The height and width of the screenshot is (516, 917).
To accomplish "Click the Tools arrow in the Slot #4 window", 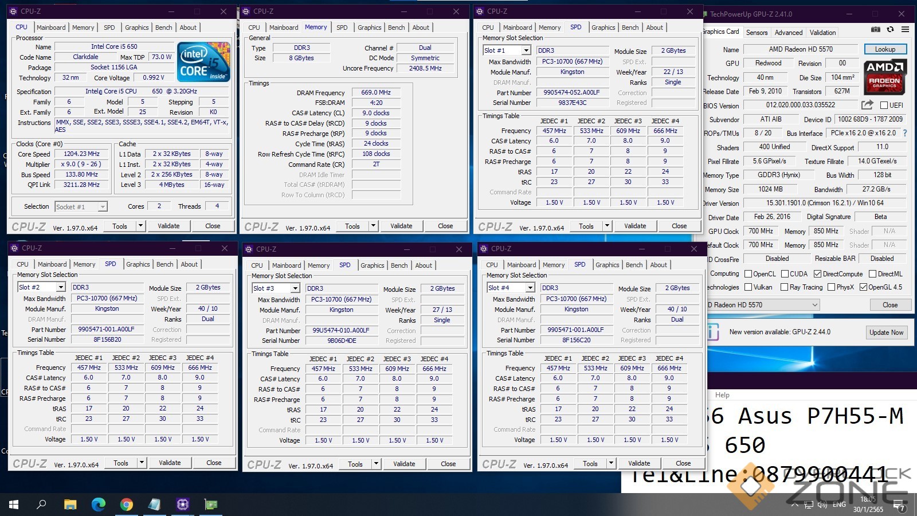I will click(x=611, y=463).
